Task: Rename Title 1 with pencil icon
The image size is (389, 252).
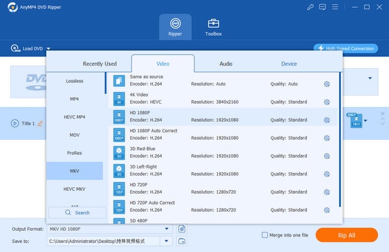Action: (x=40, y=123)
